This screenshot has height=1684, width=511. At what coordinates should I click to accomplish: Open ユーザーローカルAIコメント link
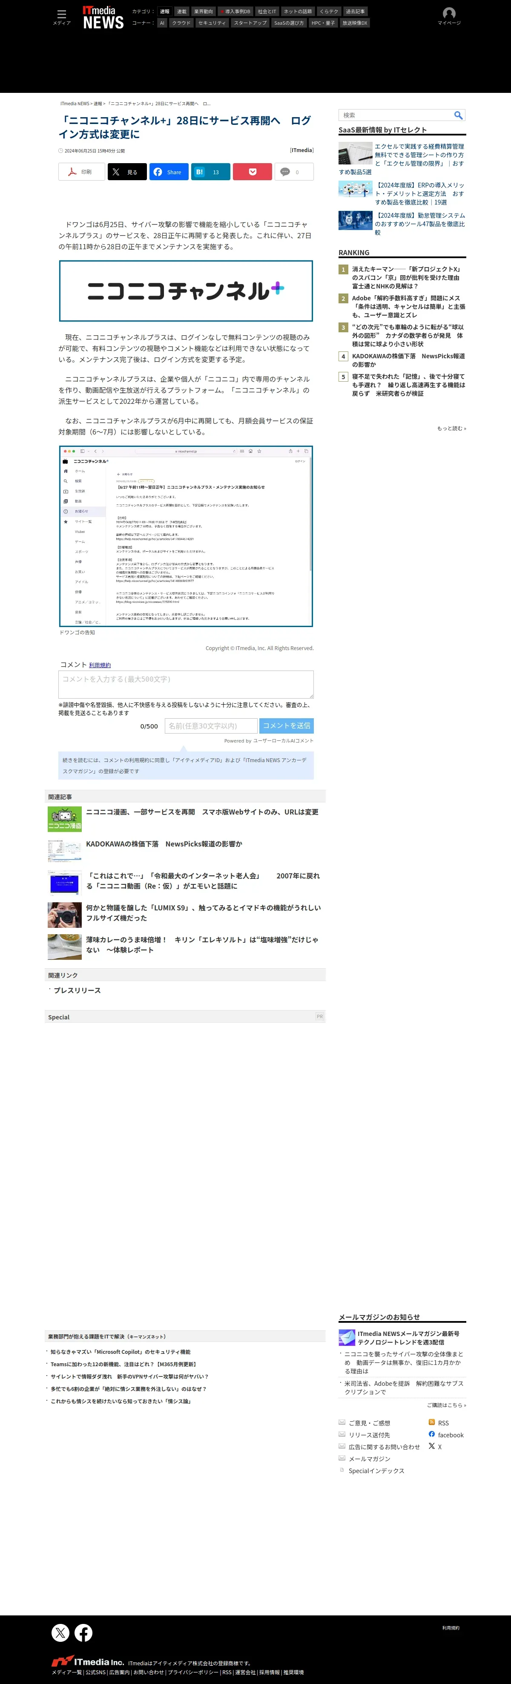[x=283, y=741]
